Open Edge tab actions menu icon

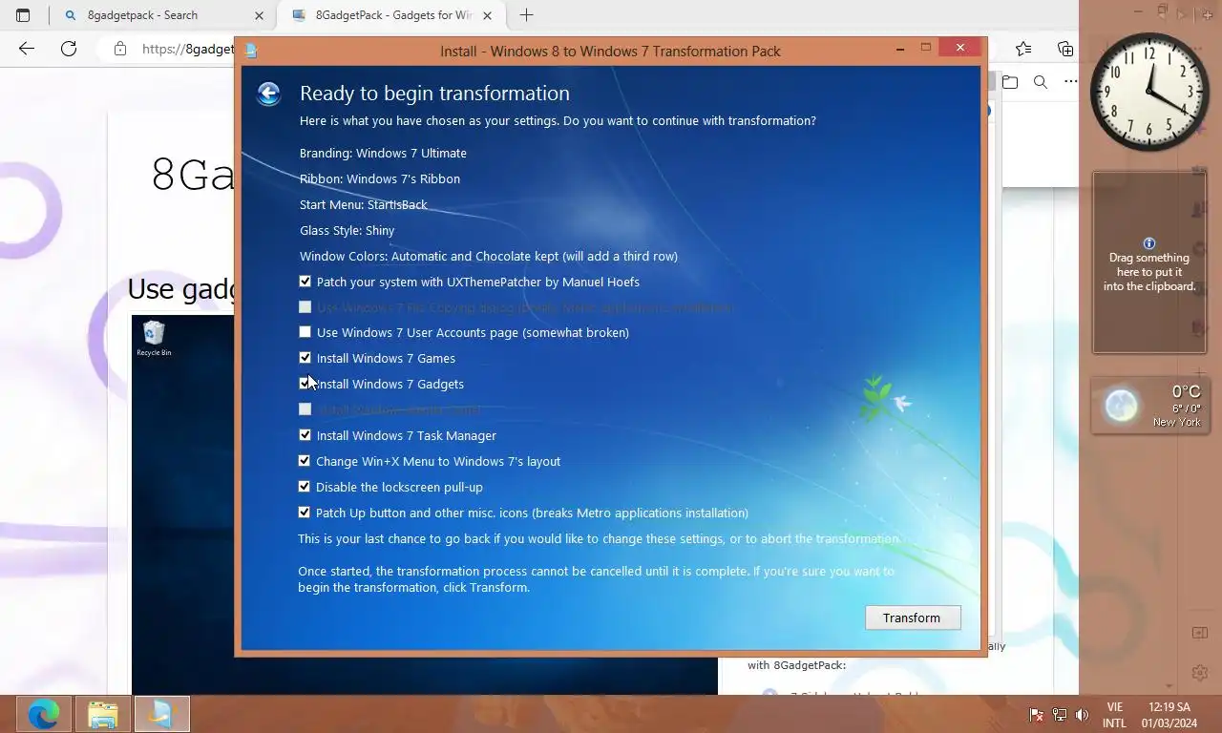point(23,15)
